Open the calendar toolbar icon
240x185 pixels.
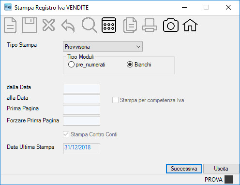[x=109, y=25]
